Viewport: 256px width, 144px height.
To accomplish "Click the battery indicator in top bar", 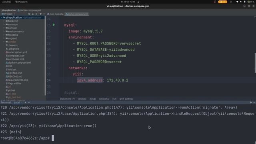I will click(251, 2).
